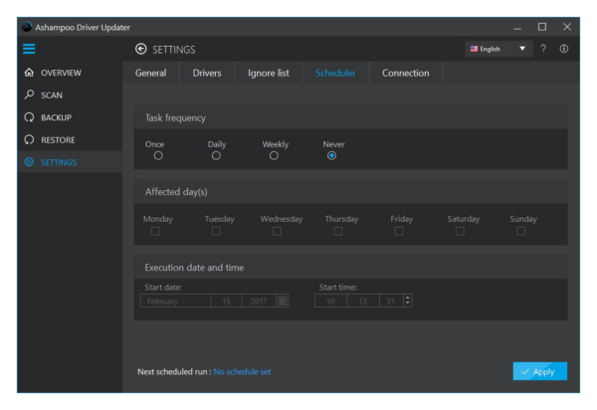Image resolution: width=597 pixels, height=410 pixels.
Task: Click the hour field showing 10
Action: tap(330, 301)
